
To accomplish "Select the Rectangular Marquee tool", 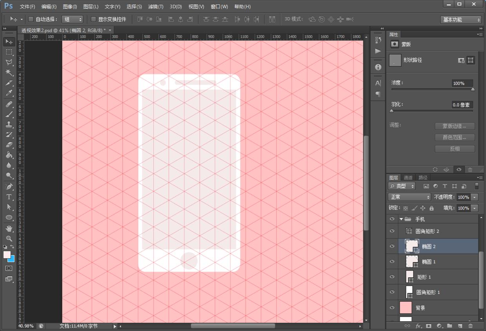I will (9, 52).
